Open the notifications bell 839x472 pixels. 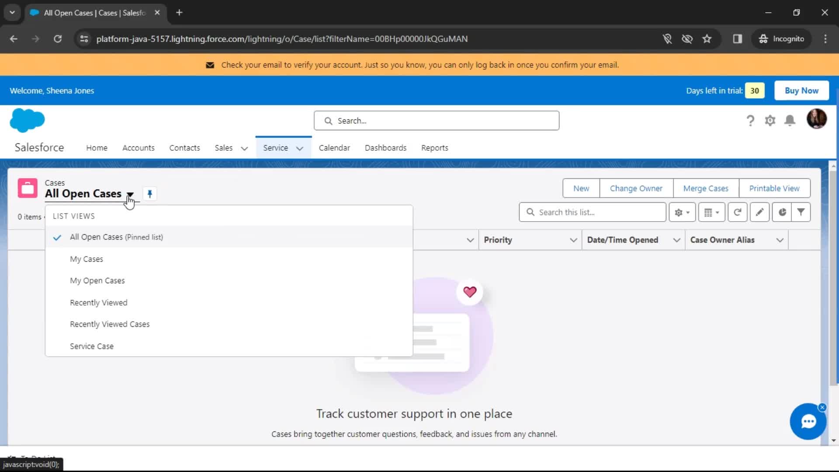[790, 120]
